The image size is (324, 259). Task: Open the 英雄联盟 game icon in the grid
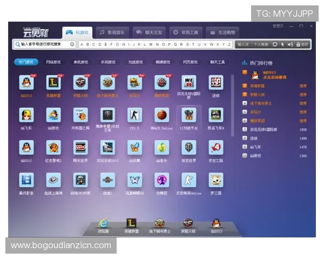53,83
